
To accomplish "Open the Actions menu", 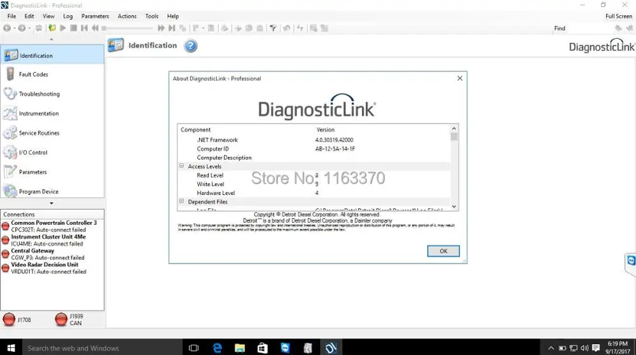I will click(127, 16).
